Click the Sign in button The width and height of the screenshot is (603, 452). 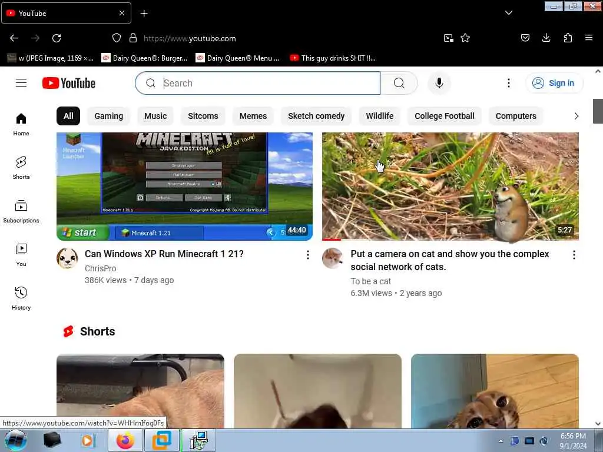pyautogui.click(x=554, y=83)
